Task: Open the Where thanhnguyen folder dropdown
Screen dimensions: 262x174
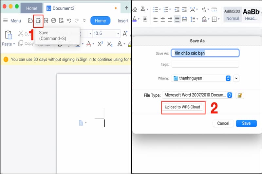Action: point(201,78)
